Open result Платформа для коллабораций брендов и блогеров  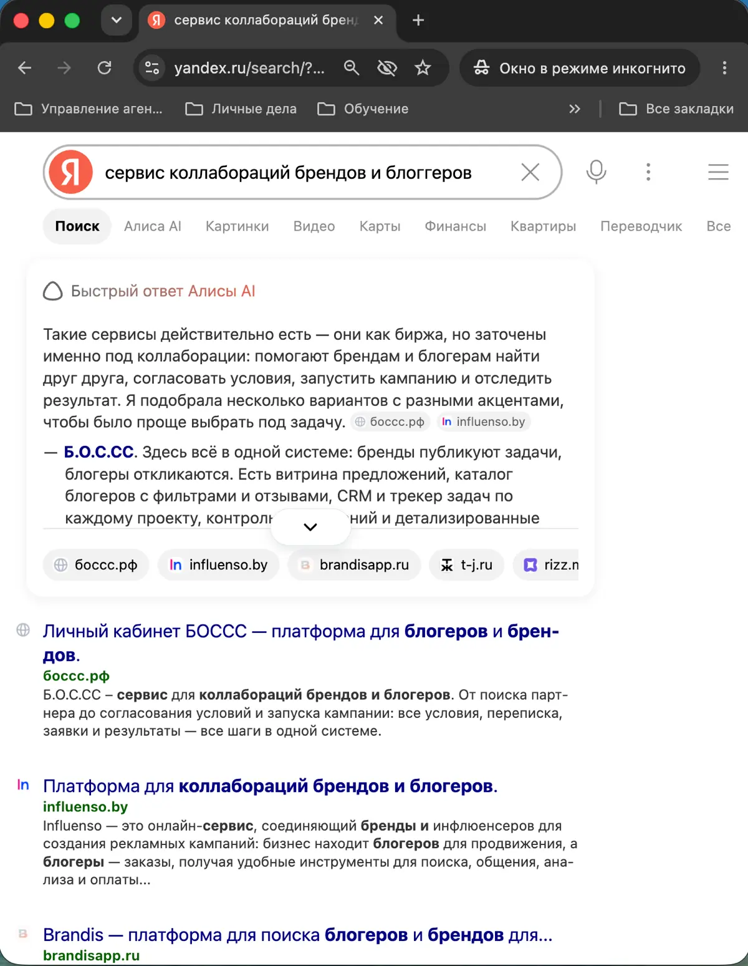click(x=271, y=786)
